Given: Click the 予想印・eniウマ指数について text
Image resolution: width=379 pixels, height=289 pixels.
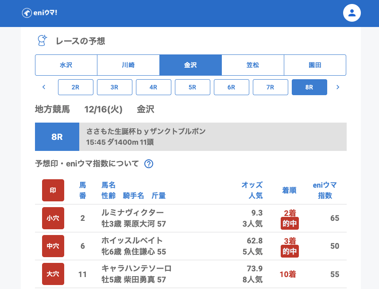Looking at the screenshot, I should [x=87, y=164].
